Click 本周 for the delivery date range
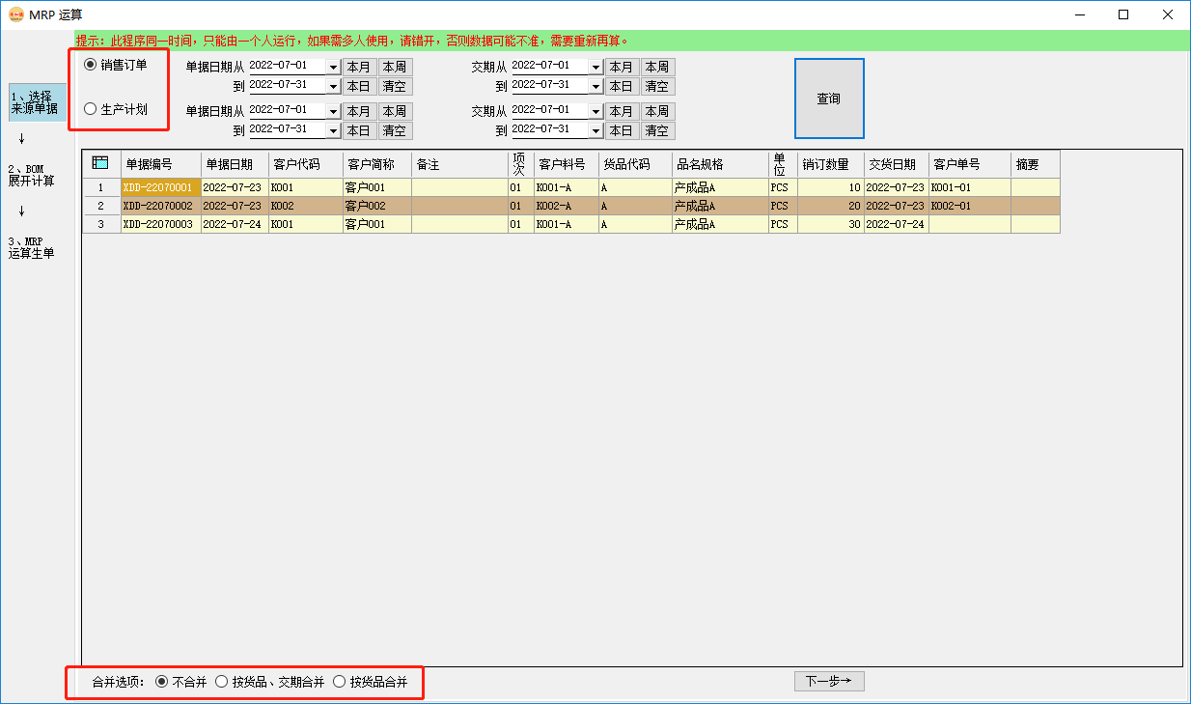The width and height of the screenshot is (1191, 704). [x=656, y=67]
